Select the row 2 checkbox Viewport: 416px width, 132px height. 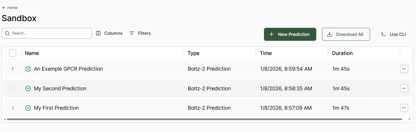(x=13, y=89)
